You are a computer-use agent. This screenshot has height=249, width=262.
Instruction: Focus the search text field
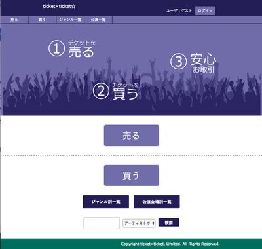pyautogui.click(x=102, y=223)
